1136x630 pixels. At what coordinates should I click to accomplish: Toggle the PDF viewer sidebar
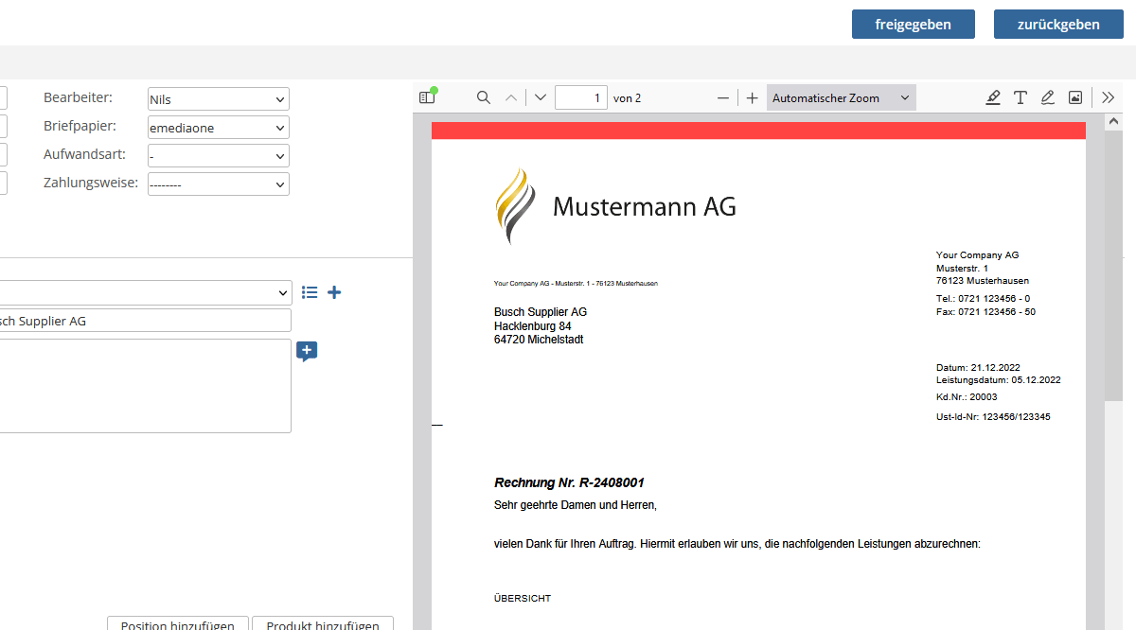pos(427,97)
